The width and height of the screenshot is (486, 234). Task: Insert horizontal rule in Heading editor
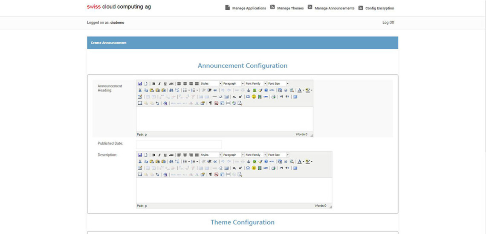pyautogui.click(x=214, y=97)
